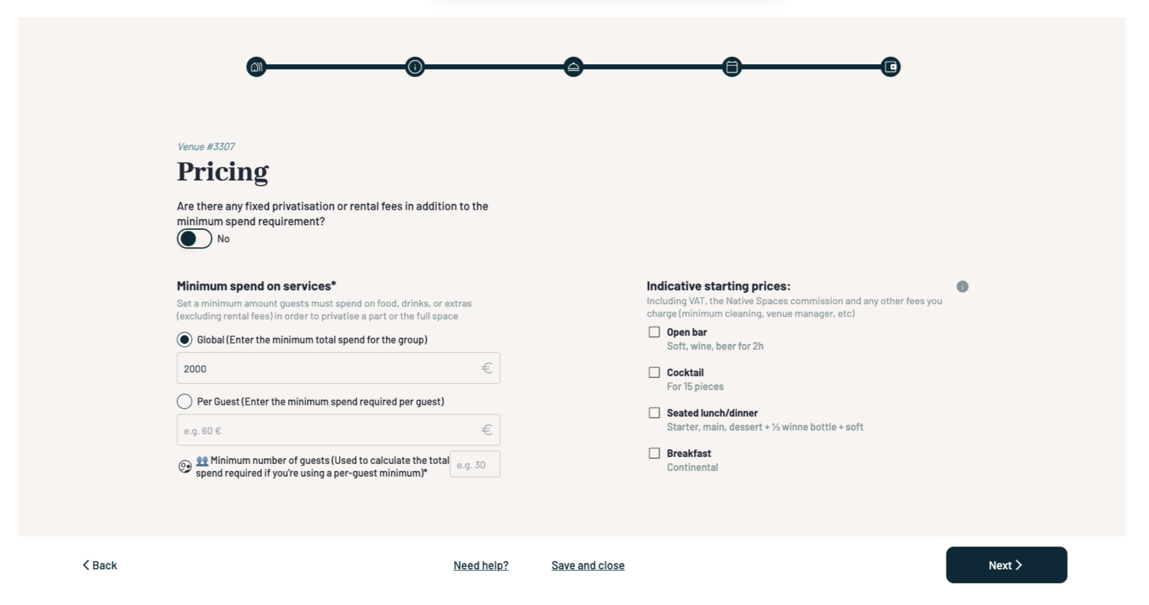The width and height of the screenshot is (1149, 605).
Task: Check the Breakfast Continental option
Action: (x=655, y=453)
